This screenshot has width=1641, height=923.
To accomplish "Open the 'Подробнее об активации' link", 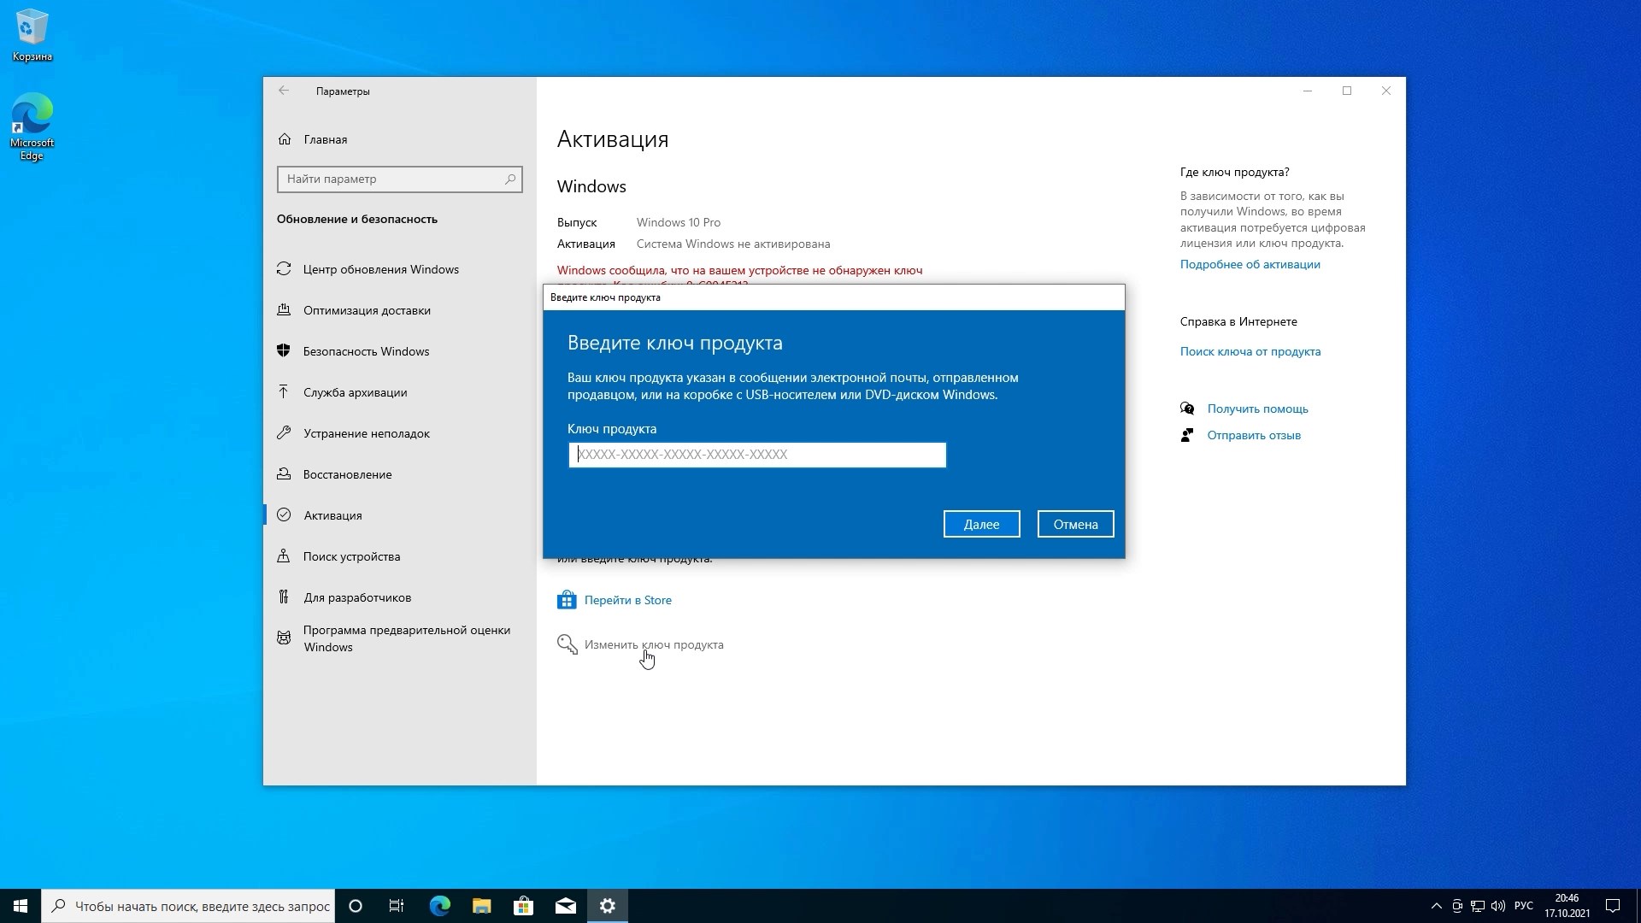I will (x=1250, y=264).
